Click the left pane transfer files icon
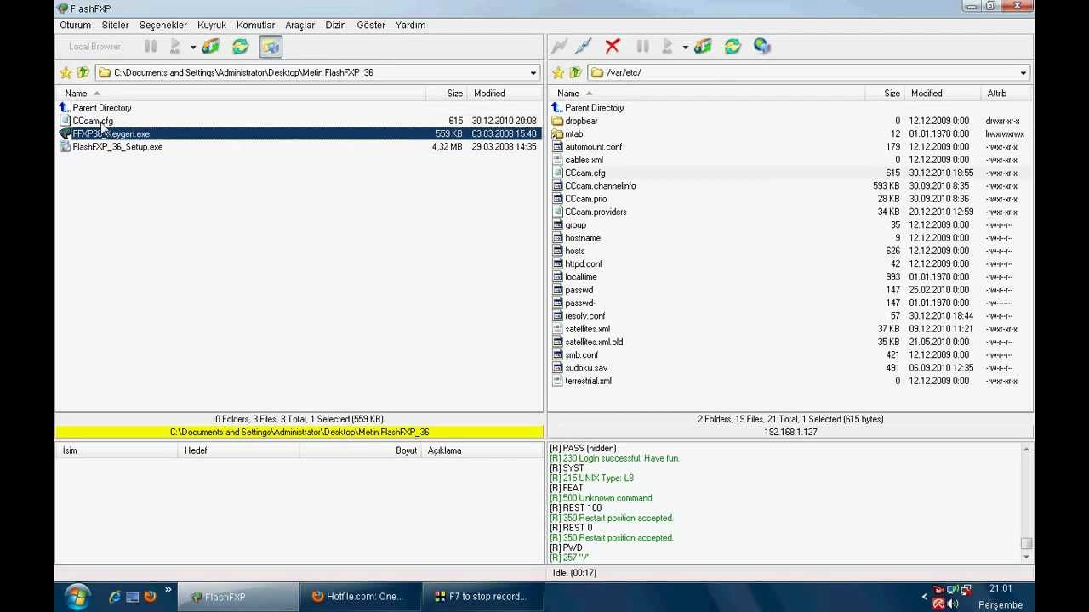Screen dimensions: 1089x612 (x=210, y=47)
